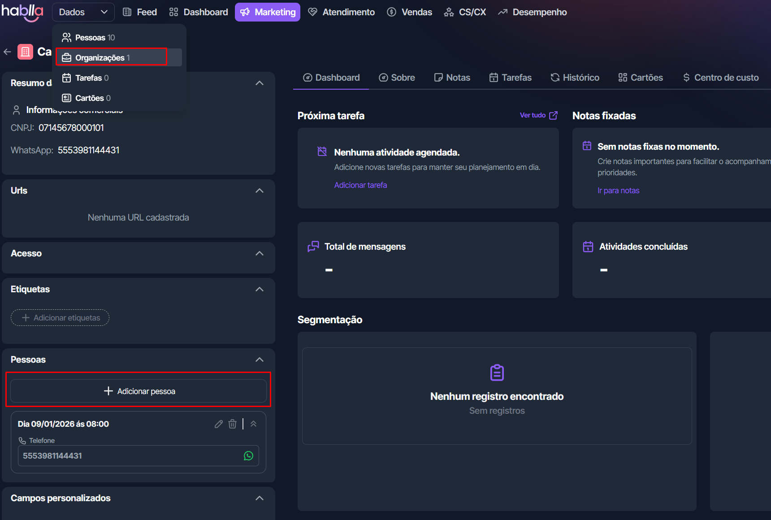Click Adicionar etiquetas tag button

[60, 318]
